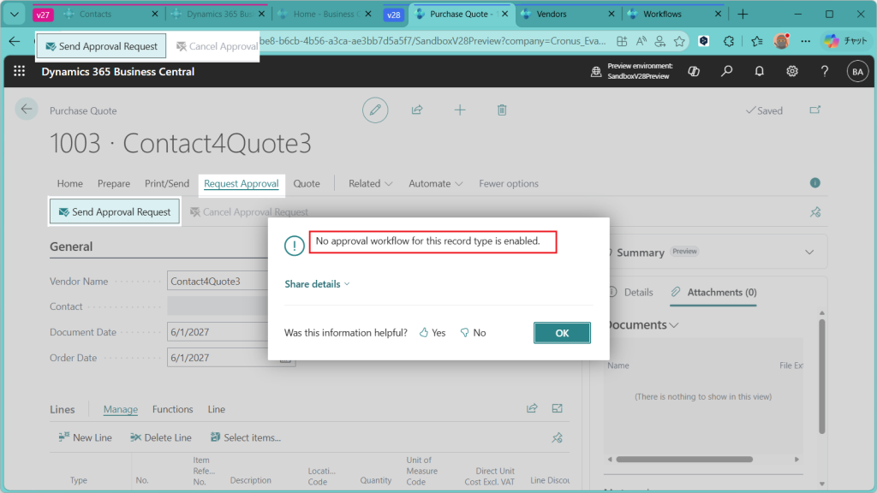Expand Share details in the dialog
The width and height of the screenshot is (877, 493).
[x=317, y=284]
